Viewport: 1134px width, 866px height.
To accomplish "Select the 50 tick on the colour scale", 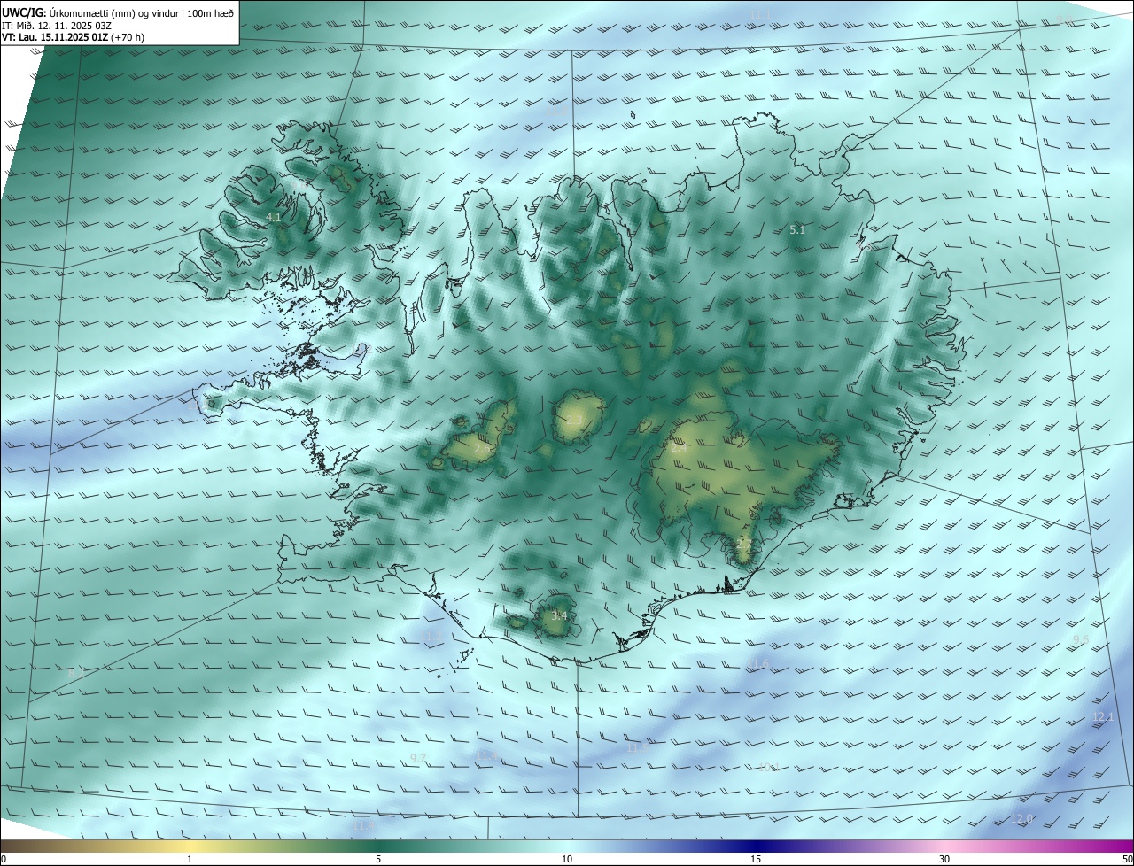I will point(1127,859).
